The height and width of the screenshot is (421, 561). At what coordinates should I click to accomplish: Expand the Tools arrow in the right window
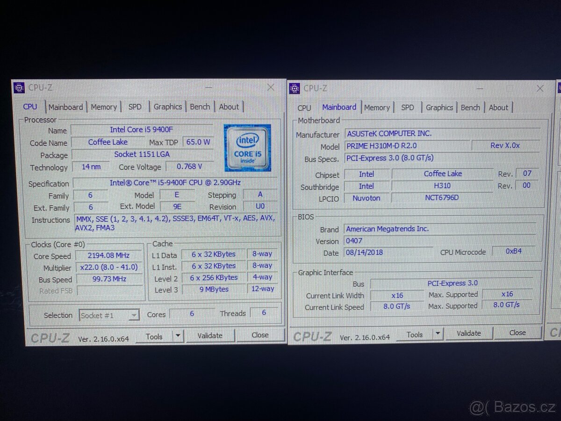click(x=438, y=334)
